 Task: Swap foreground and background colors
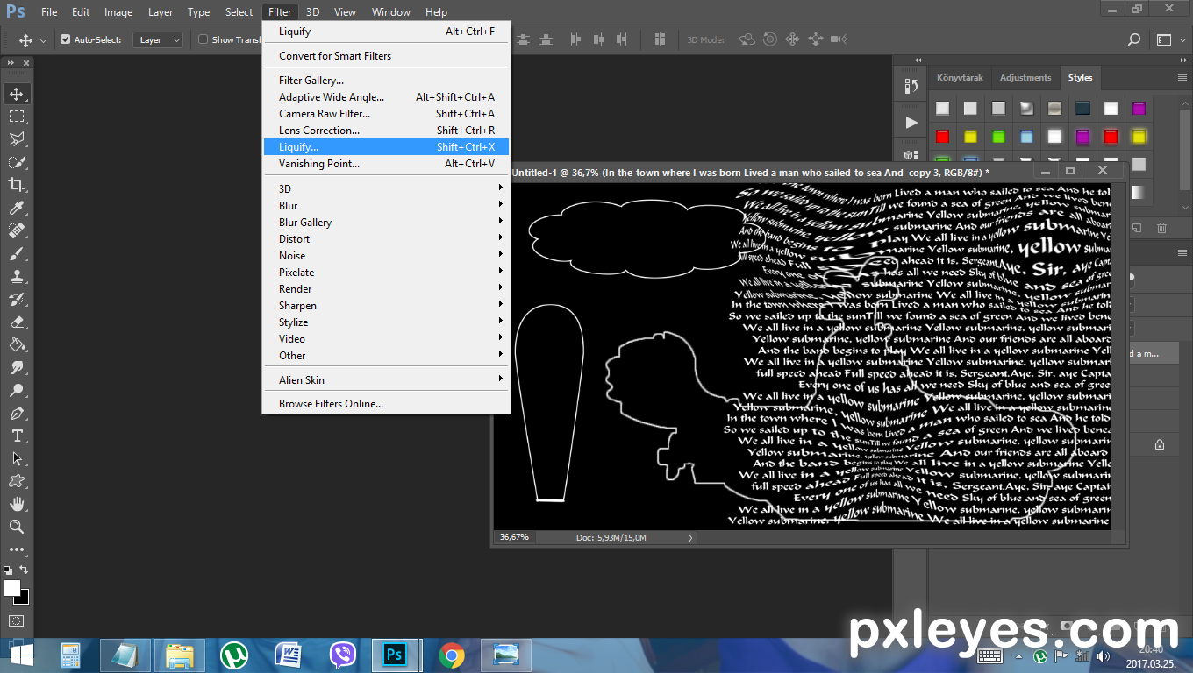pyautogui.click(x=24, y=570)
